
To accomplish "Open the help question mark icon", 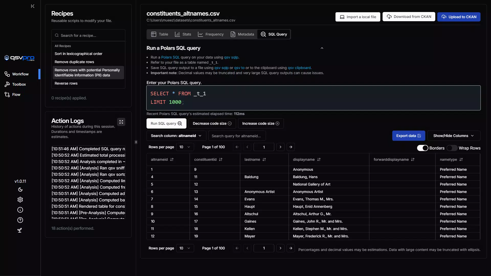I will (x=20, y=220).
